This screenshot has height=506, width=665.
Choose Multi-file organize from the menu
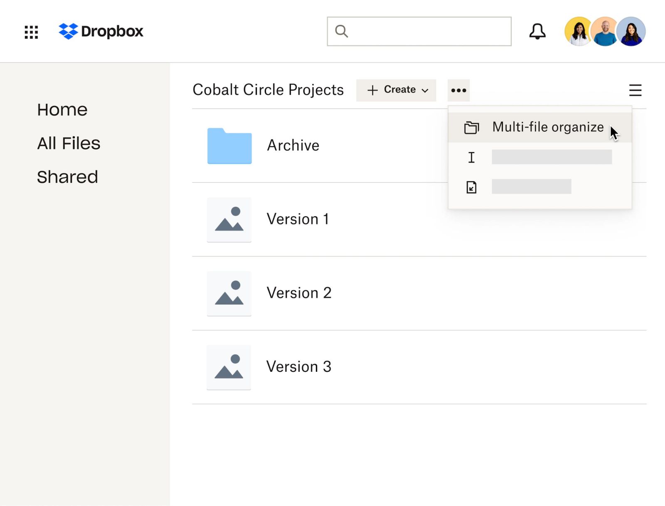[x=547, y=127]
